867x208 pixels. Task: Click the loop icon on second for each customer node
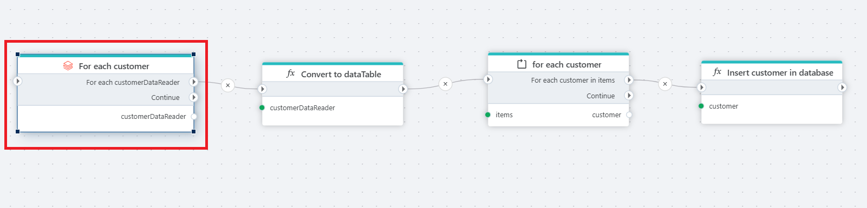click(x=521, y=64)
